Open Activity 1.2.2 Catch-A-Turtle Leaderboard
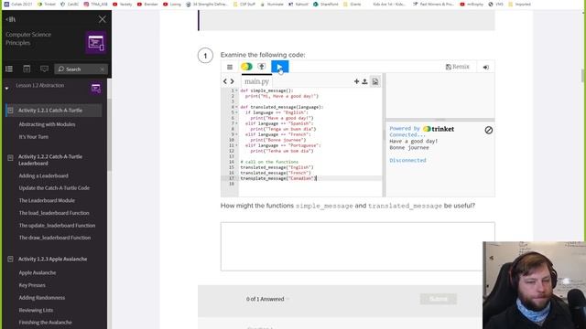This screenshot has height=329, width=586. tap(50, 160)
